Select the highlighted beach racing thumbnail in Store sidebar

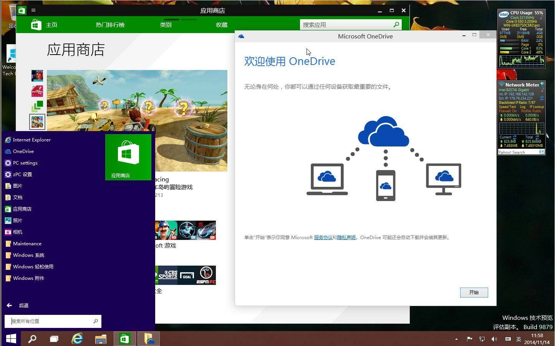37,122
